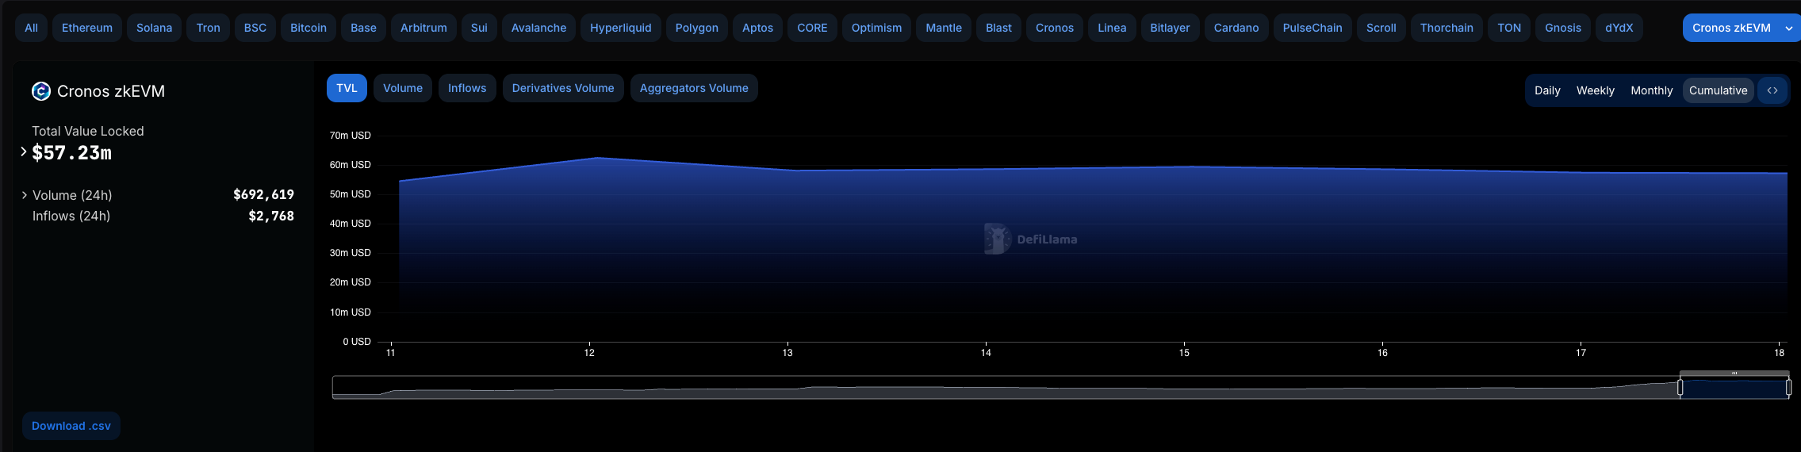The height and width of the screenshot is (452, 1801).
Task: Choose the Blast chain filter
Action: pos(998,28)
